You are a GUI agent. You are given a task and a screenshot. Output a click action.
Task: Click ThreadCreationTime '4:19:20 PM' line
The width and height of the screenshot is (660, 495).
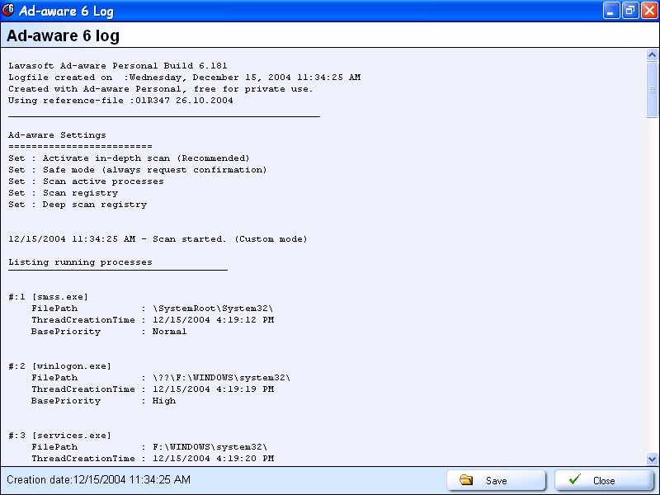point(153,459)
